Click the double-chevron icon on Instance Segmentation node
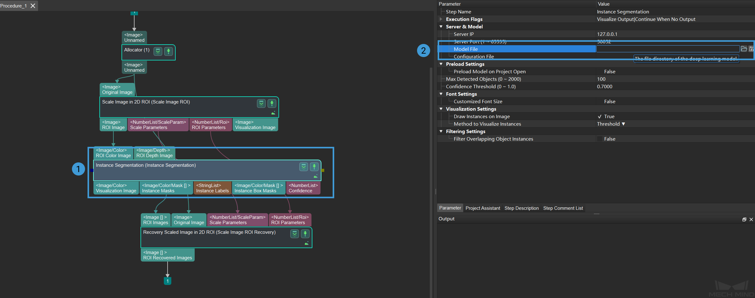755x298 pixels. point(304,167)
